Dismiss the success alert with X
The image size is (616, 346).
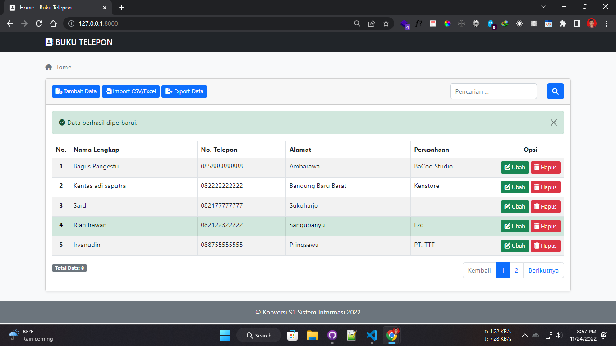tap(554, 123)
